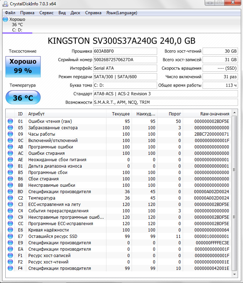Click the Буква тома field
This screenshot has height=283, width=243.
coord(125,85)
